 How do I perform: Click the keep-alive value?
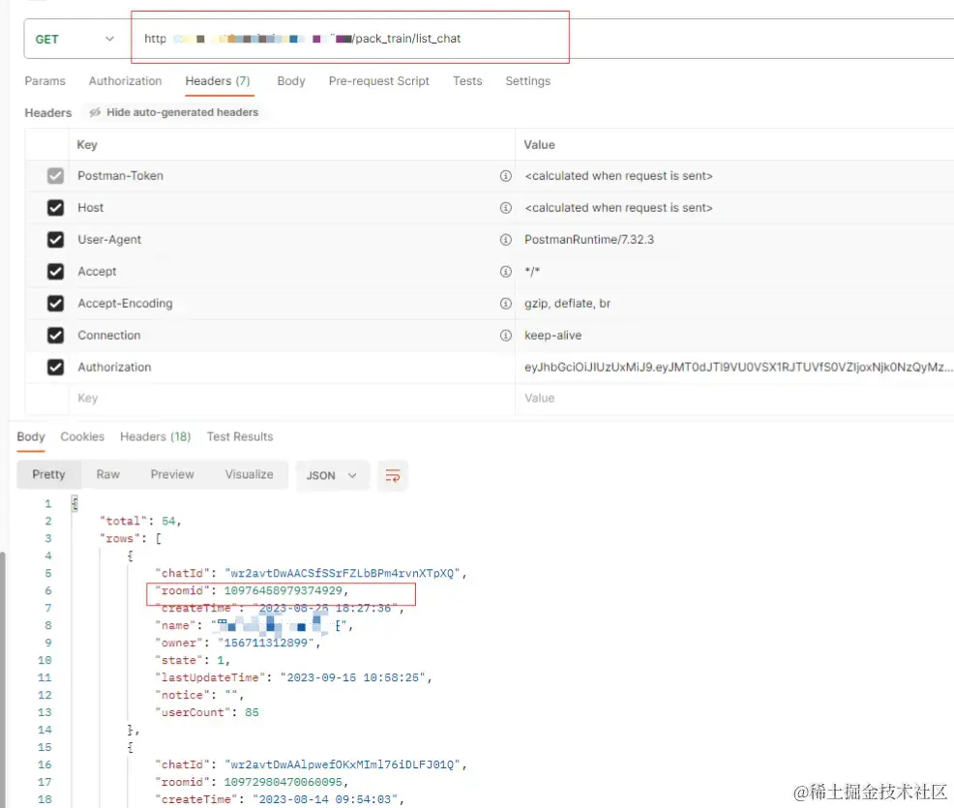point(552,335)
